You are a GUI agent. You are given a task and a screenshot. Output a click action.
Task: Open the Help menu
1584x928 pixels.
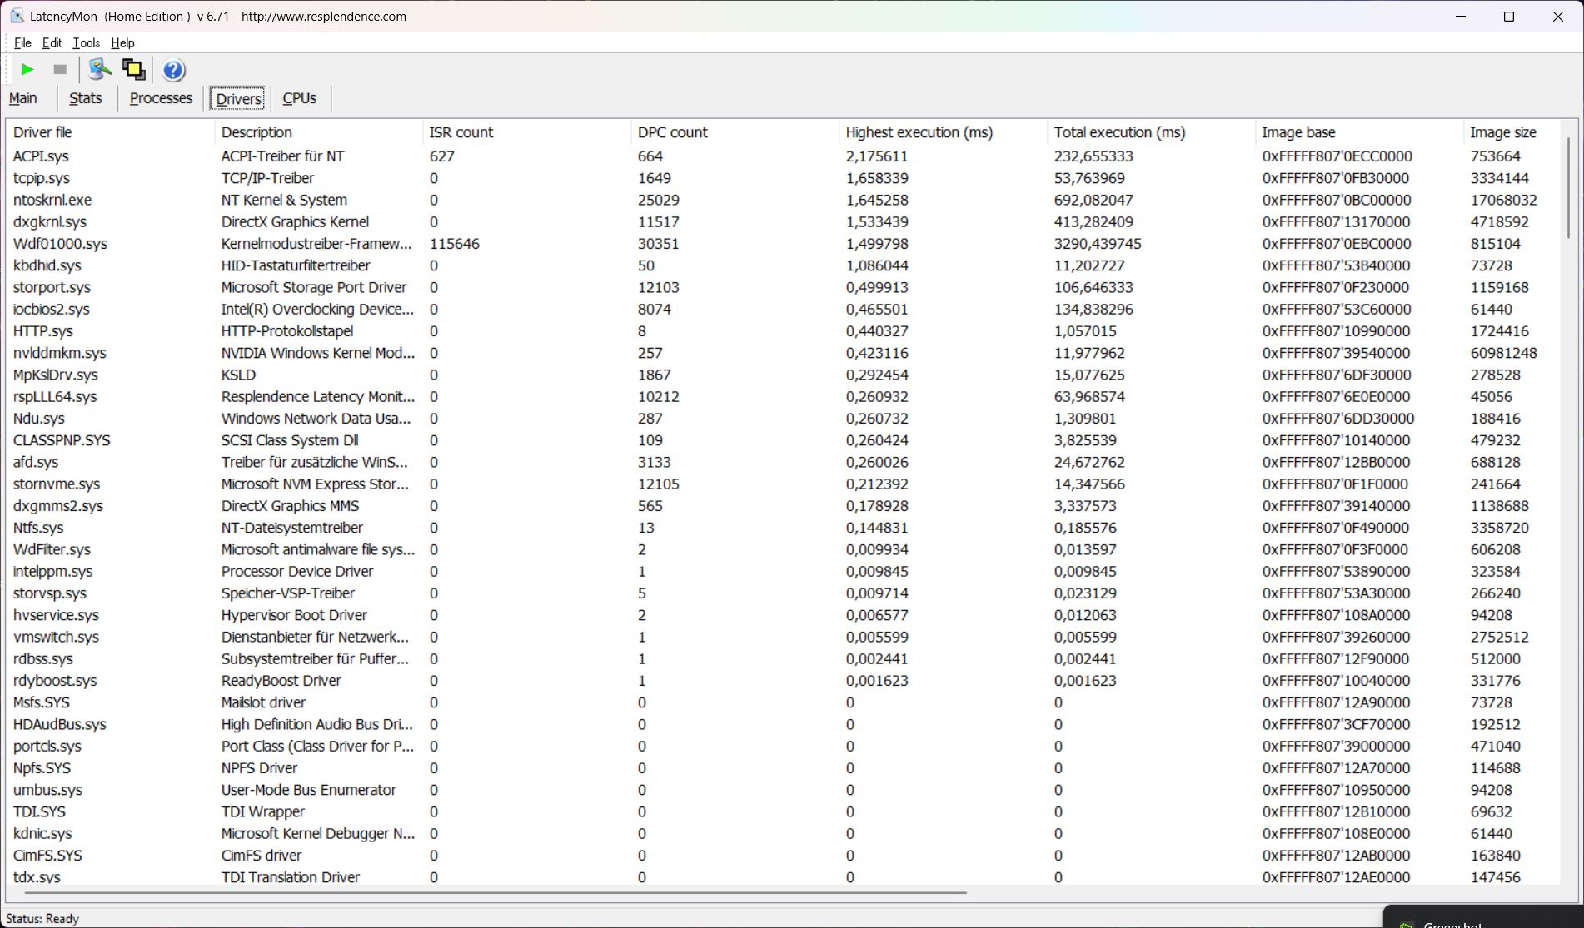pos(122,42)
